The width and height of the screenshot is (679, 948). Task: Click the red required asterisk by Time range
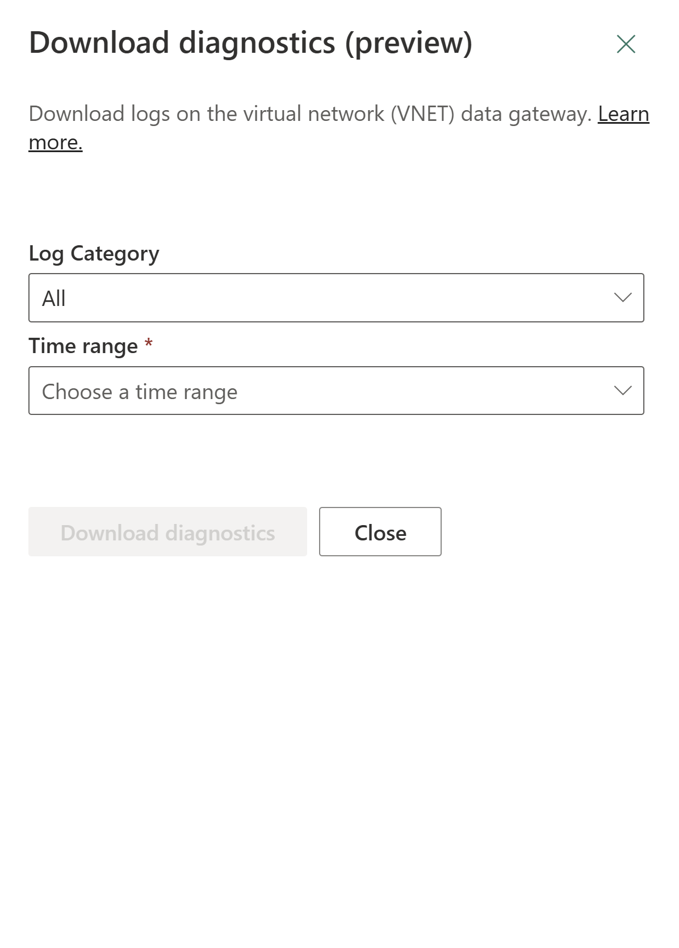149,343
